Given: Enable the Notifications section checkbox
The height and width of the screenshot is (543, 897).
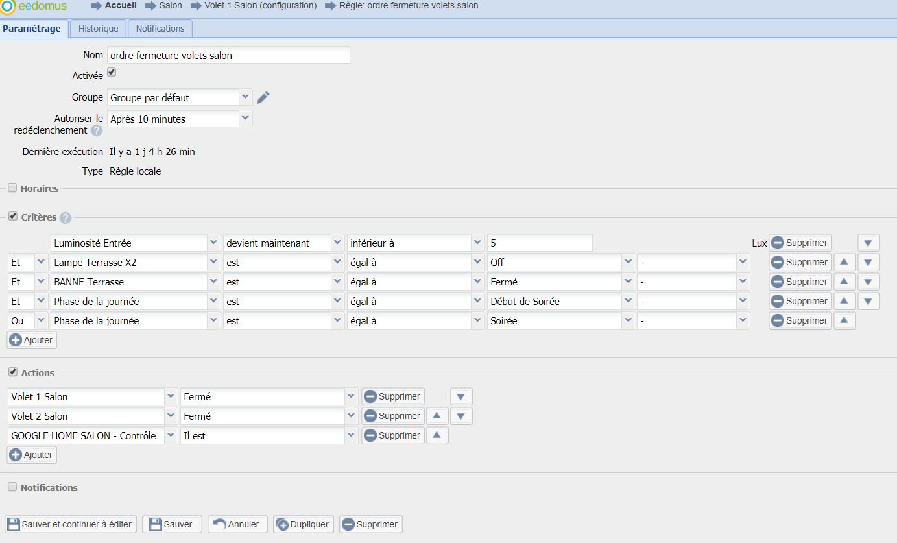Looking at the screenshot, I should [12, 487].
